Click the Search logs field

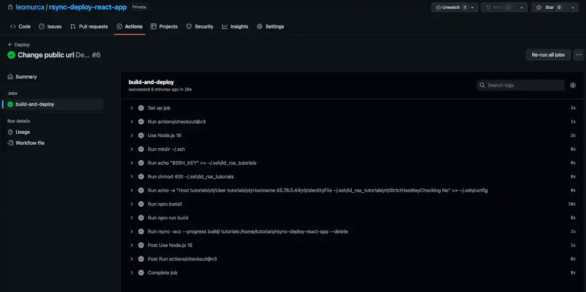(x=521, y=85)
